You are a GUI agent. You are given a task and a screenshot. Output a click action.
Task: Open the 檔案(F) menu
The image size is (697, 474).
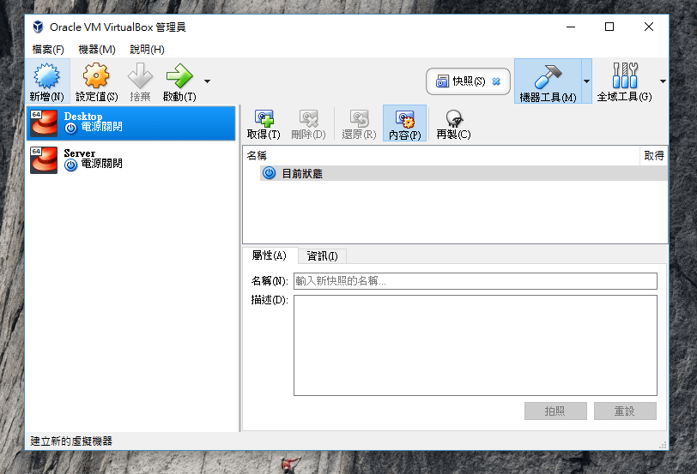tap(48, 49)
